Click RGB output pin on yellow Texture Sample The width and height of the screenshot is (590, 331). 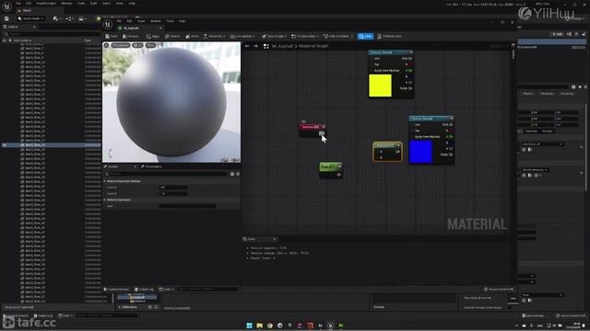pyautogui.click(x=410, y=59)
